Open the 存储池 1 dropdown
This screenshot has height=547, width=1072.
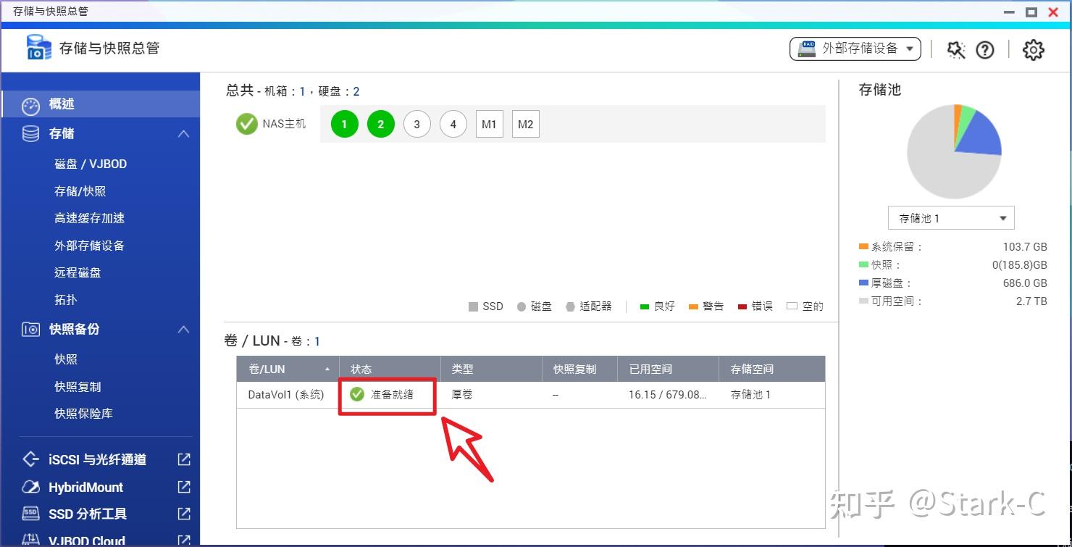[951, 217]
